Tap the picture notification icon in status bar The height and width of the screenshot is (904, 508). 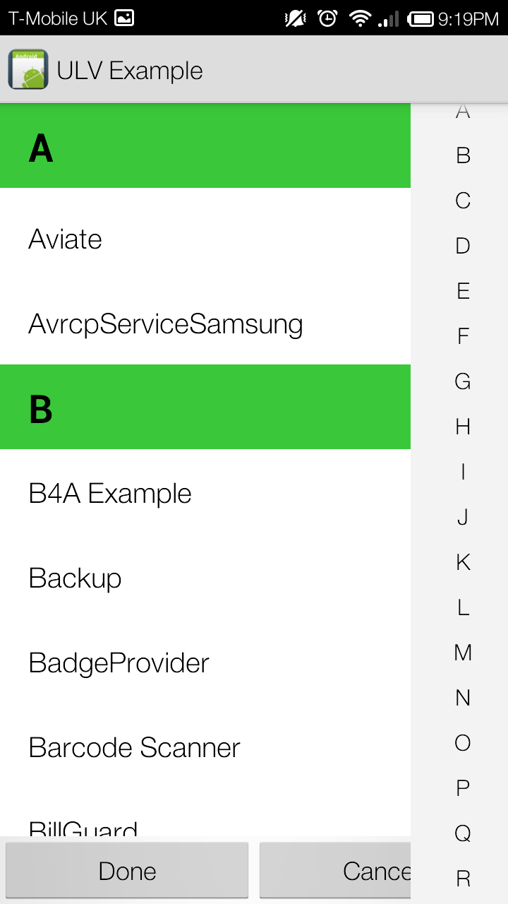pyautogui.click(x=124, y=18)
